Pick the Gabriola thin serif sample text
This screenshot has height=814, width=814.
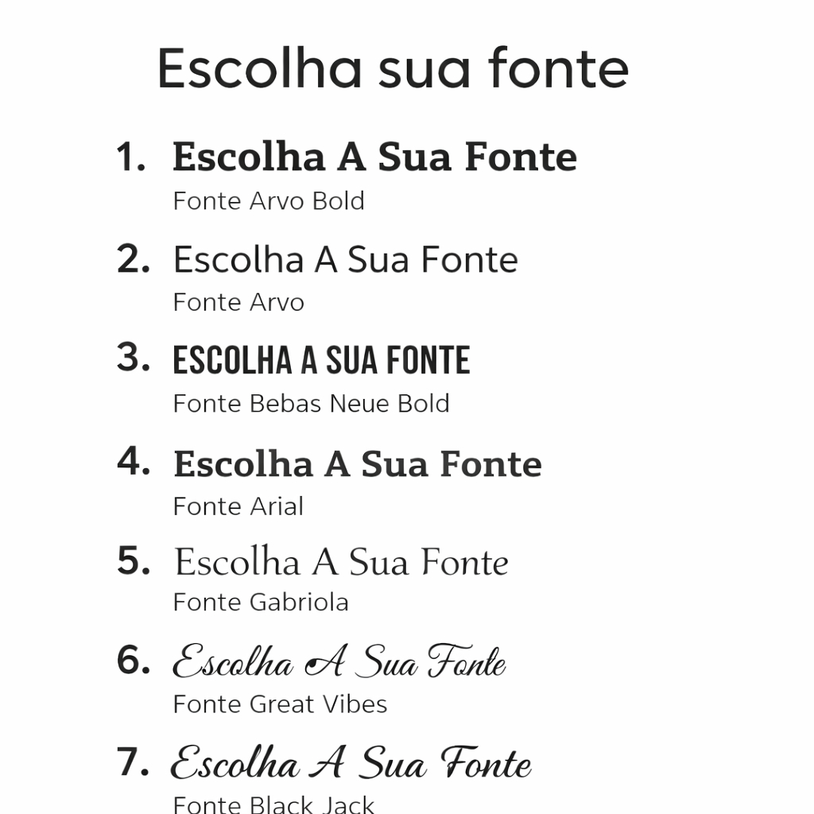pyautogui.click(x=341, y=563)
